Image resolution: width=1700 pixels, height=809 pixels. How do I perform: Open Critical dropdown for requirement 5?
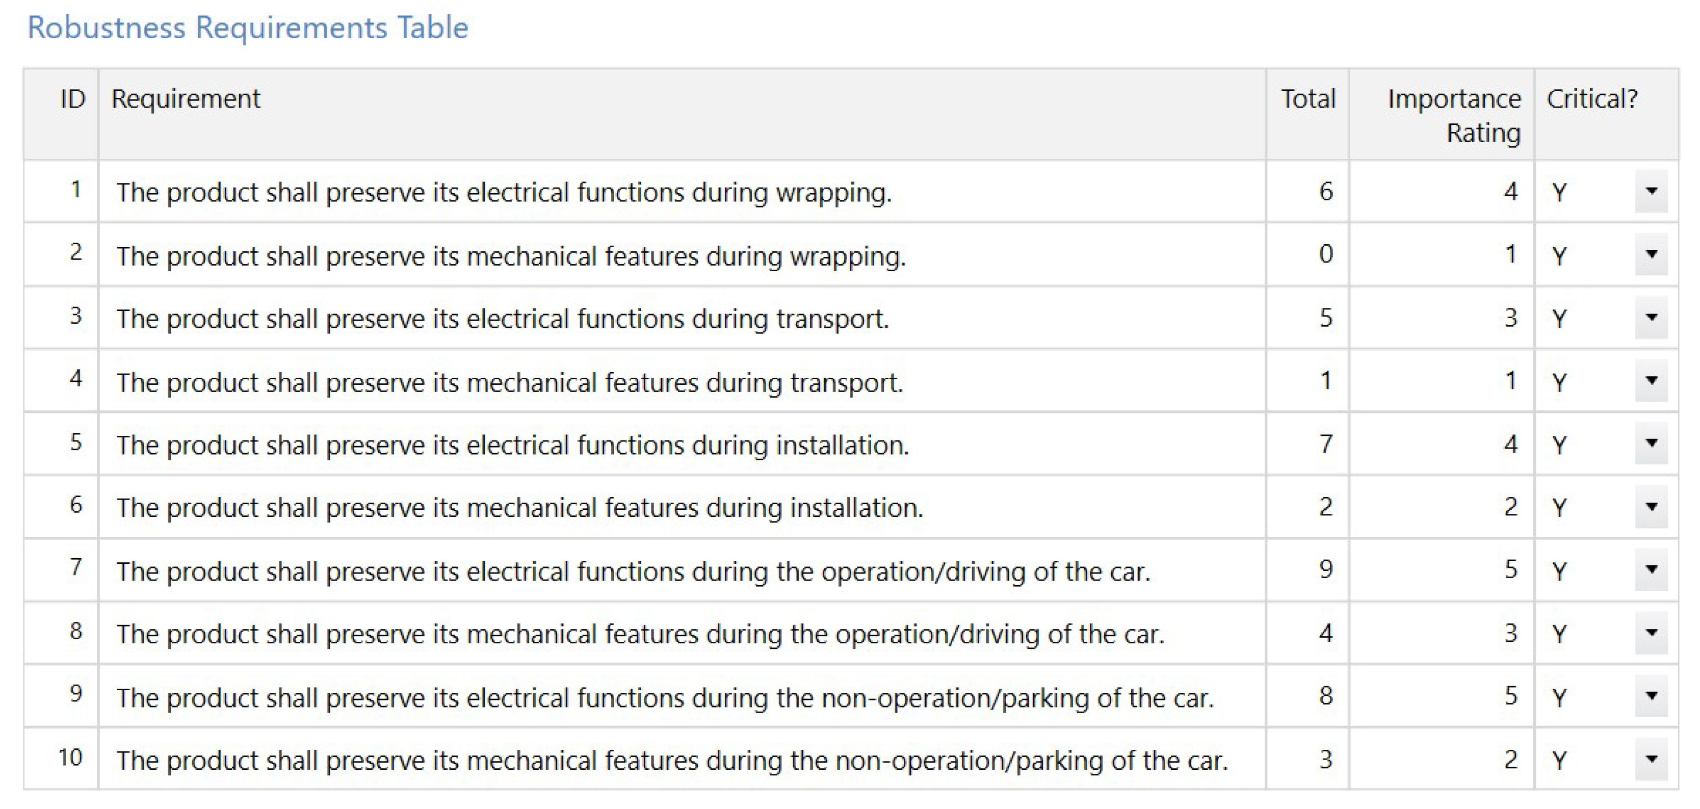(1651, 443)
